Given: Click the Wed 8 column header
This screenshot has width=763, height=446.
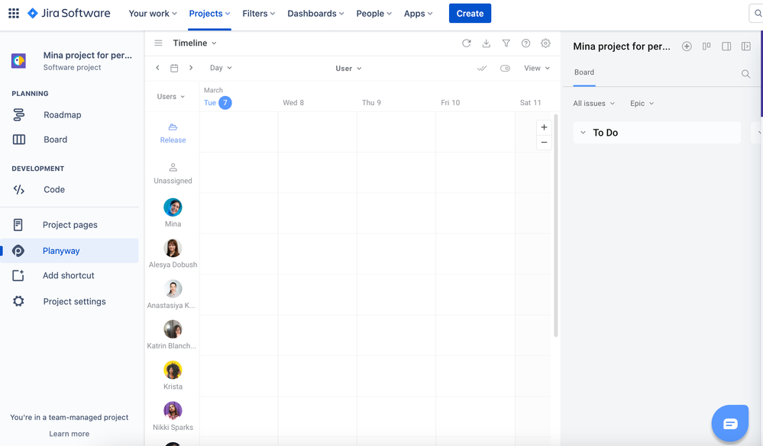Looking at the screenshot, I should pos(293,102).
